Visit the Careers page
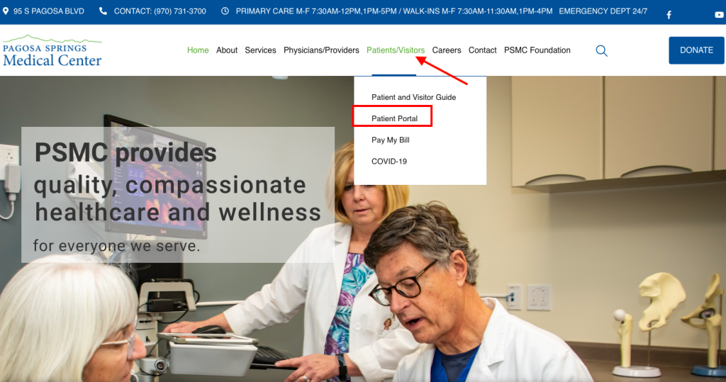This screenshot has width=726, height=382. (x=447, y=50)
